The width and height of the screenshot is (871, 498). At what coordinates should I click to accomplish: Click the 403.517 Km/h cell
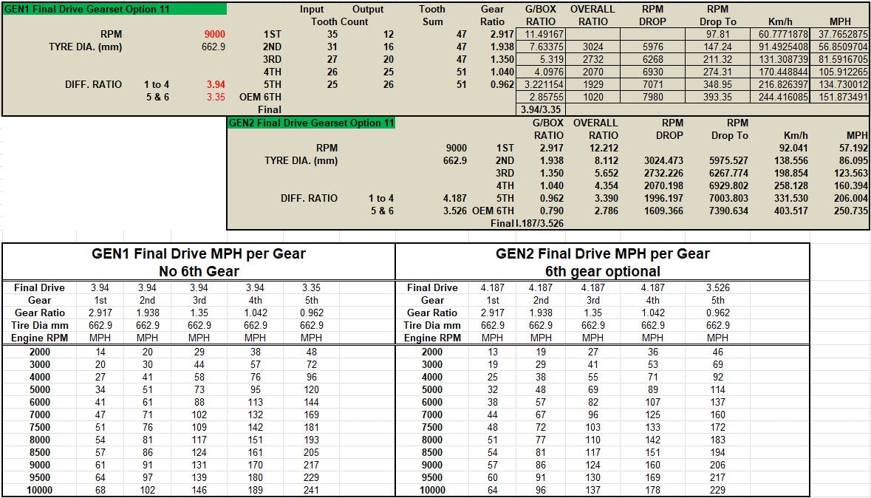point(791,211)
